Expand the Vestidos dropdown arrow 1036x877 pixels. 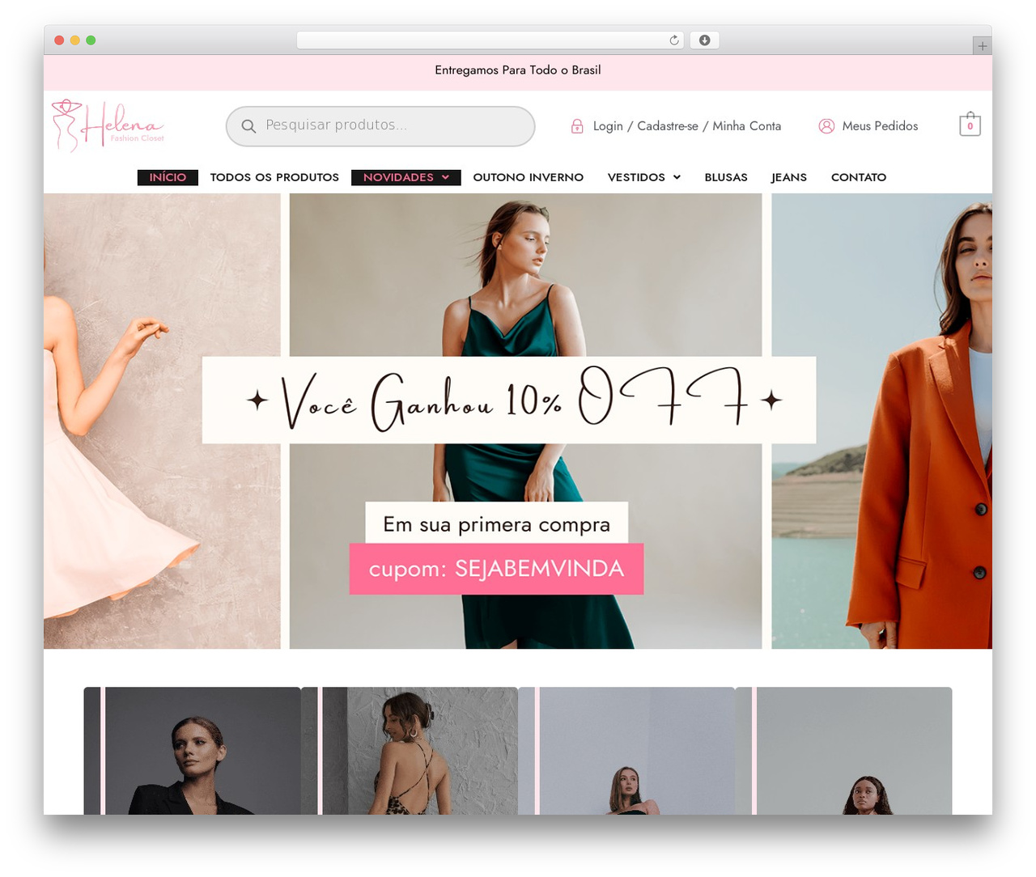tap(677, 177)
